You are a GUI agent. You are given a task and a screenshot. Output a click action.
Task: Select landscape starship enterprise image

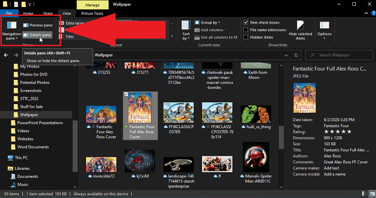[x=178, y=165]
